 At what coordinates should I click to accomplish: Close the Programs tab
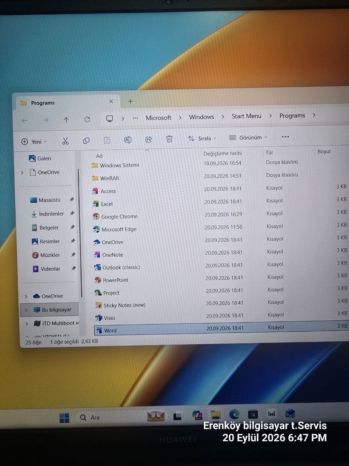tap(111, 102)
